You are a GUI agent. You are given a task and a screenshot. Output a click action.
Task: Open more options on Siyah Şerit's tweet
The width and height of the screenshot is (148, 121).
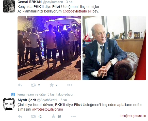pyautogui.click(x=73, y=116)
